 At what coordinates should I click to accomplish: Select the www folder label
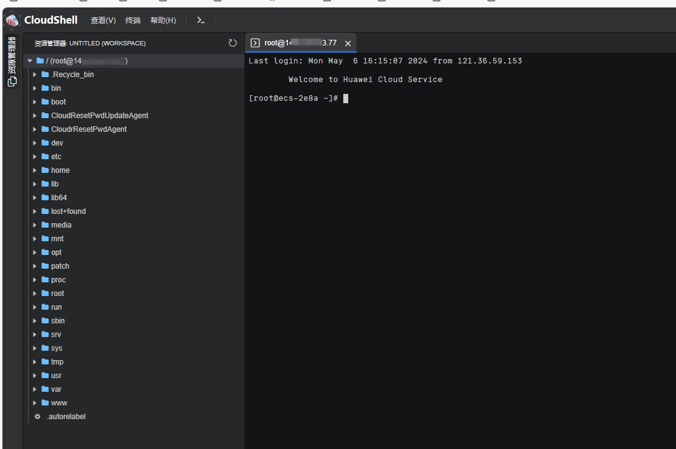[x=59, y=403]
